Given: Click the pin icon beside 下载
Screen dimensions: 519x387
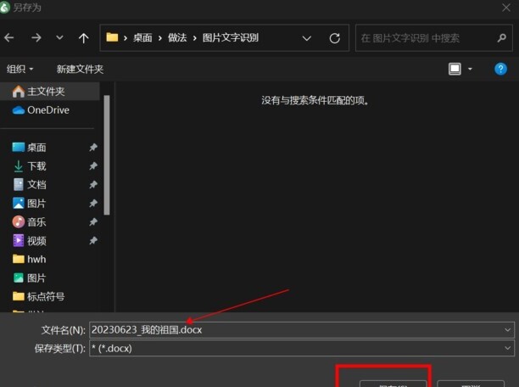Looking at the screenshot, I should pyautogui.click(x=93, y=165).
